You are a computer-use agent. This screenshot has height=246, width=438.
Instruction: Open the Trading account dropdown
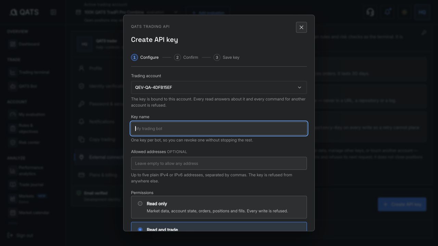click(219, 87)
